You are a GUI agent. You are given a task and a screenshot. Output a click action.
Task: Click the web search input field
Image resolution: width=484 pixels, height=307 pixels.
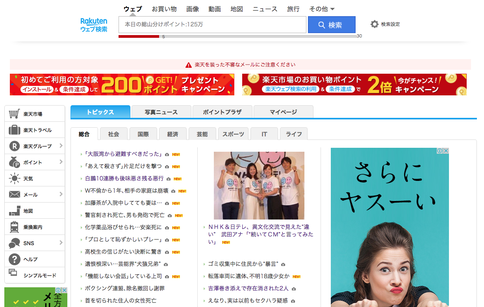[212, 24]
